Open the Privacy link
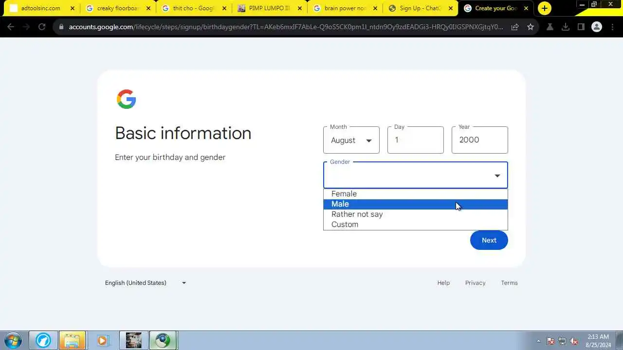This screenshot has height=350, width=623. pos(475,283)
